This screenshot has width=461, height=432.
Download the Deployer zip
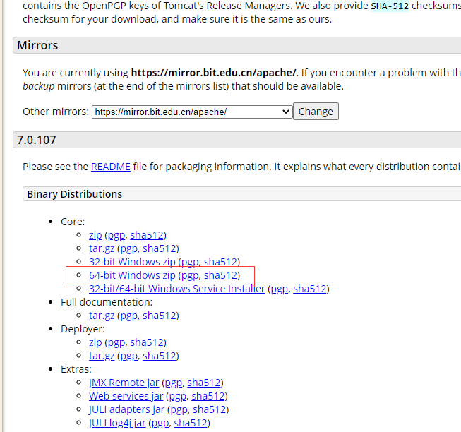[95, 342]
